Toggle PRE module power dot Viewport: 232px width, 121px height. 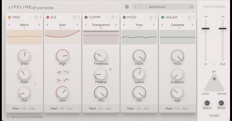pyautogui.click(x=10, y=17)
